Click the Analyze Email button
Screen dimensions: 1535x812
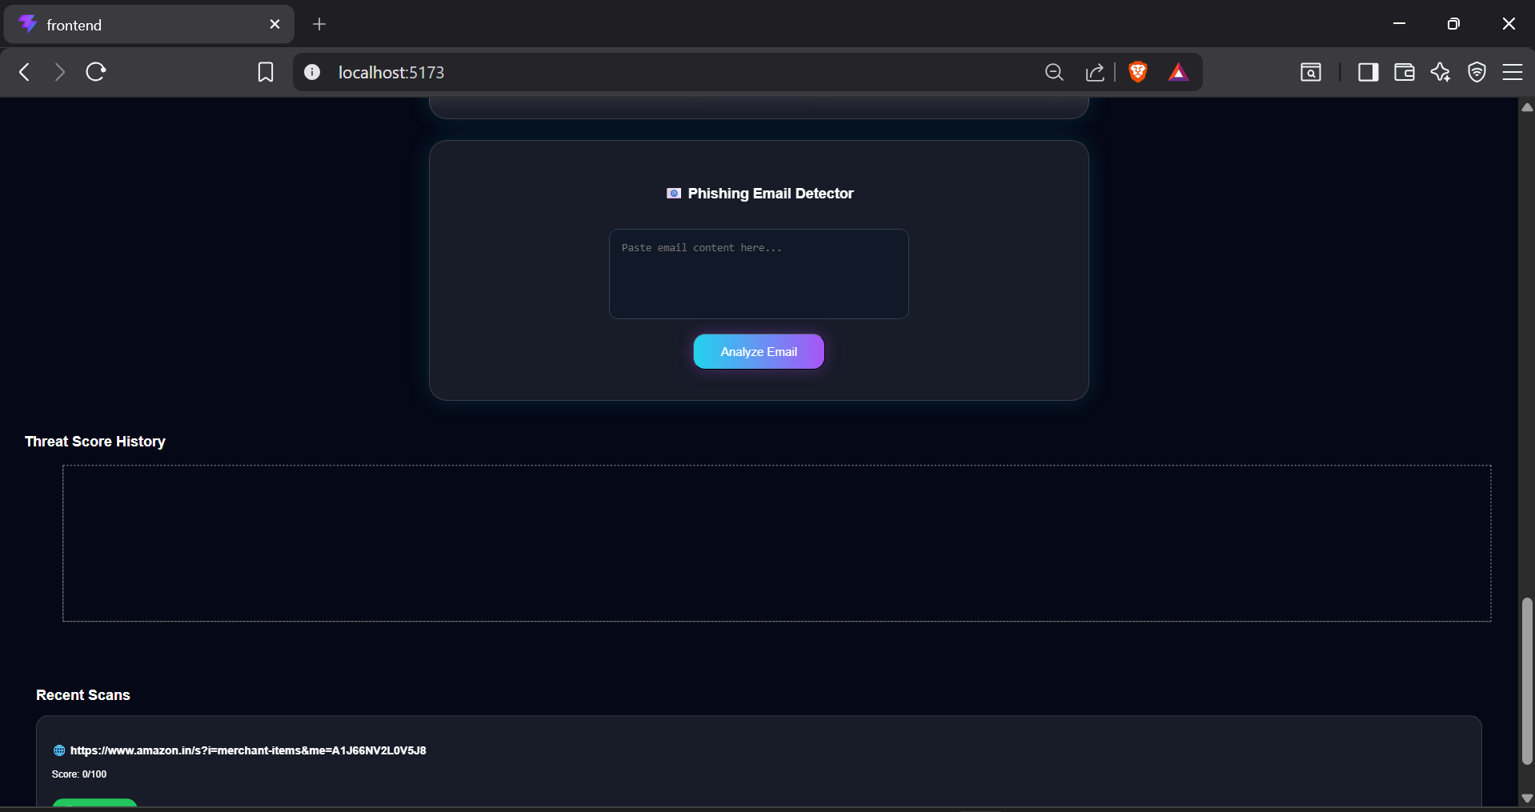coord(759,352)
